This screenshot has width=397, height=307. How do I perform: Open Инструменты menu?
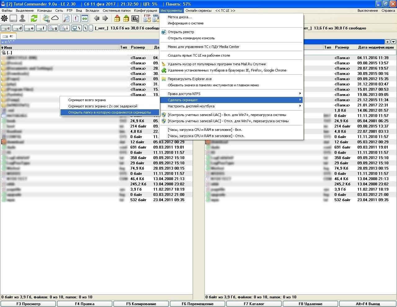tap(171, 11)
